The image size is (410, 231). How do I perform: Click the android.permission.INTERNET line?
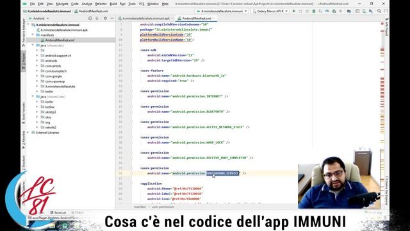tap(188, 96)
